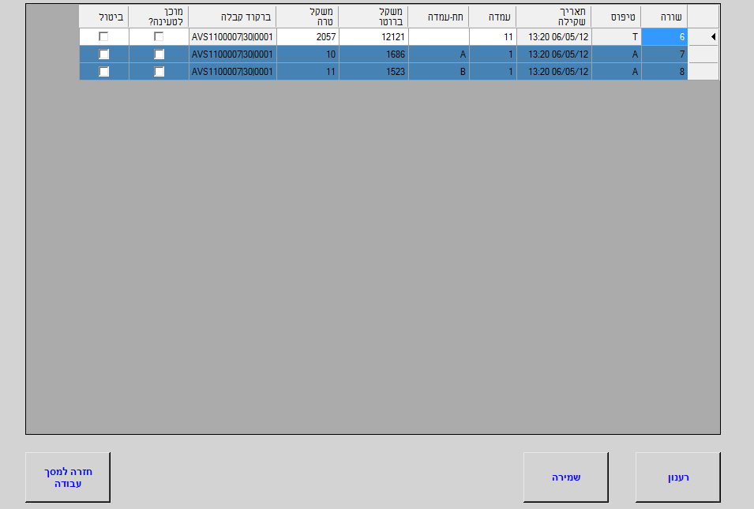Click the שמירה save button
754x509 pixels.
tap(565, 477)
